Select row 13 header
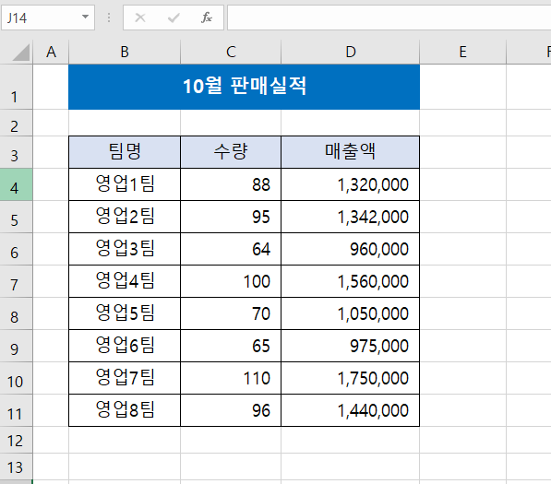 click(17, 466)
